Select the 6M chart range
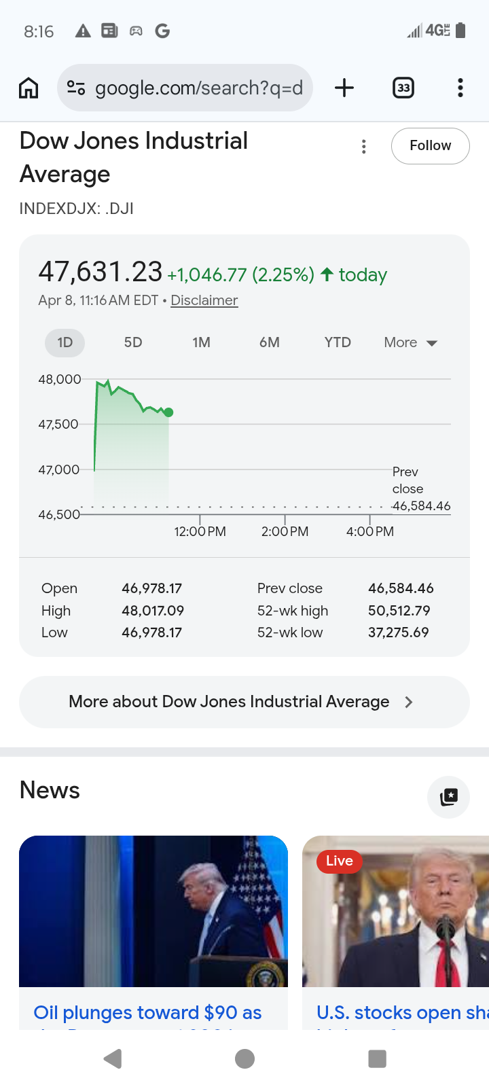The image size is (489, 1087). (270, 342)
